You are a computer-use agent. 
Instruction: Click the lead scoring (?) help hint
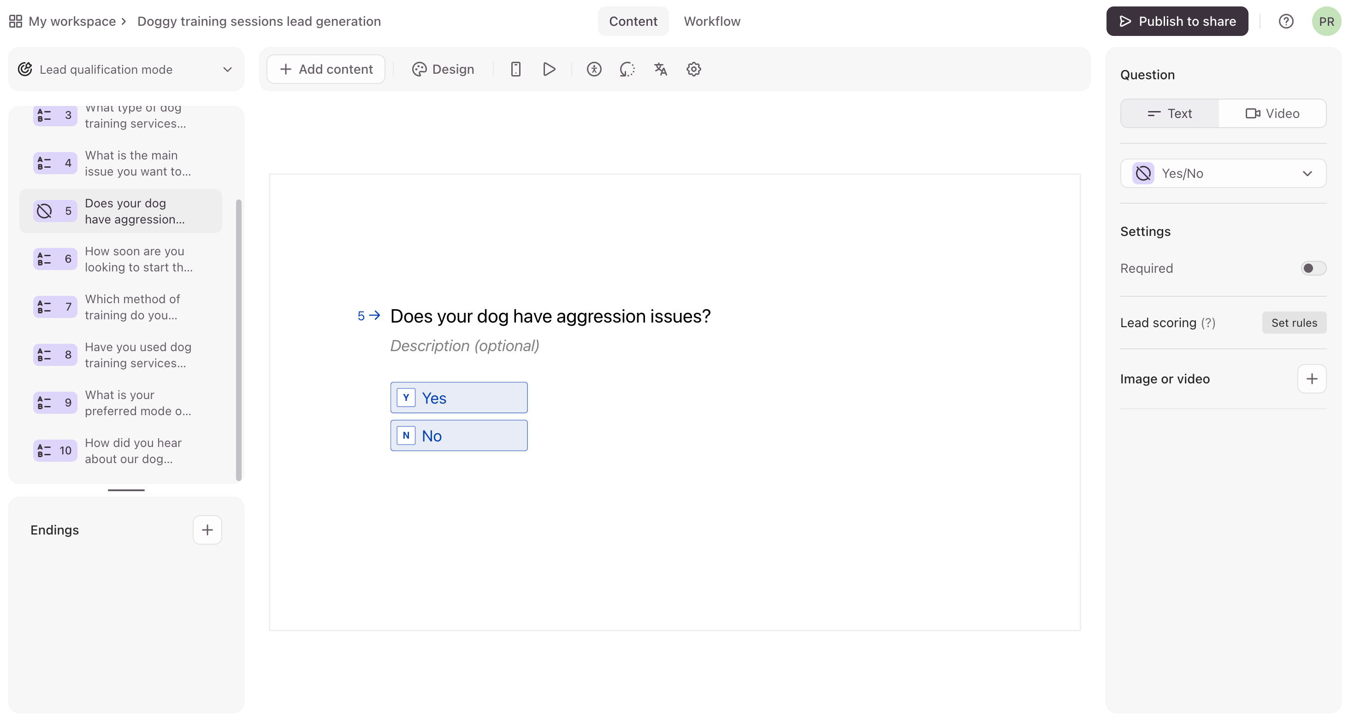1208,323
